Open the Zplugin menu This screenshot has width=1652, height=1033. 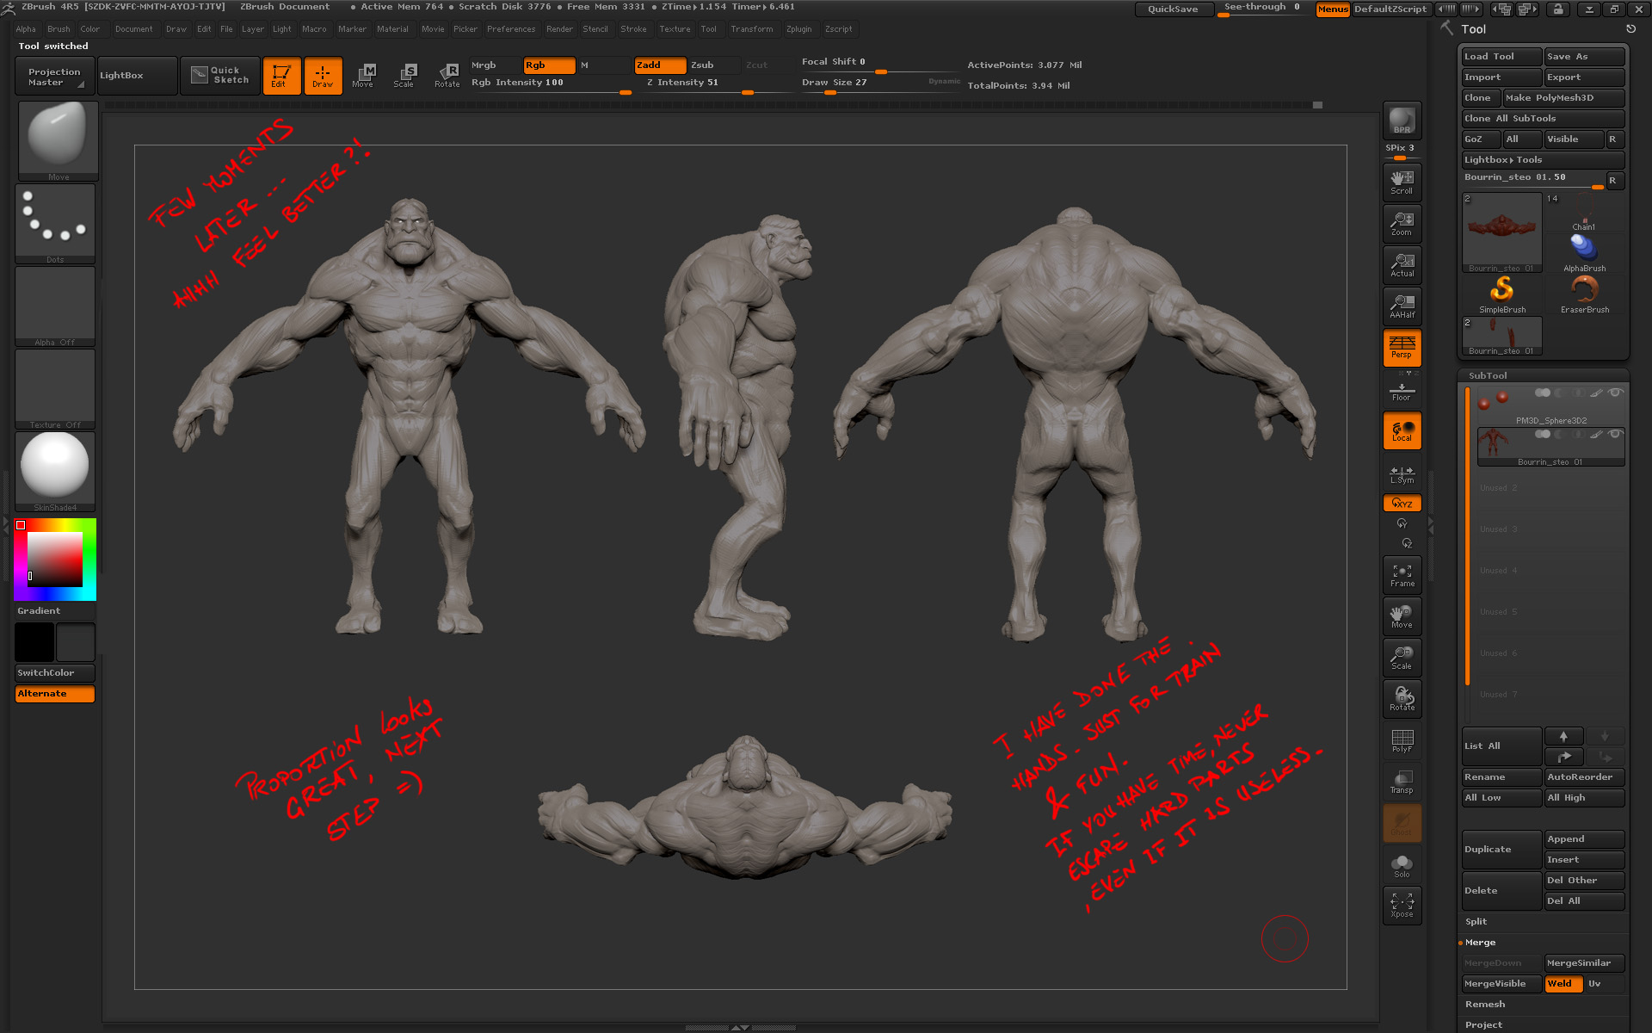pos(798,29)
